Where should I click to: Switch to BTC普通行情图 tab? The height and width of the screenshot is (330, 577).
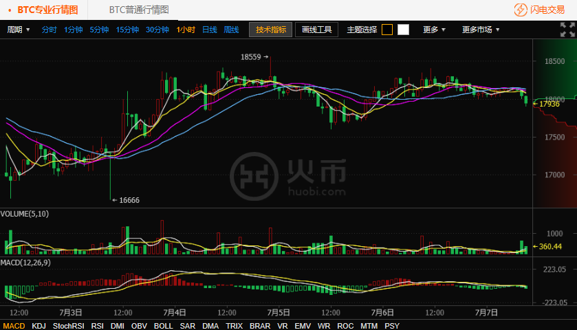click(139, 10)
